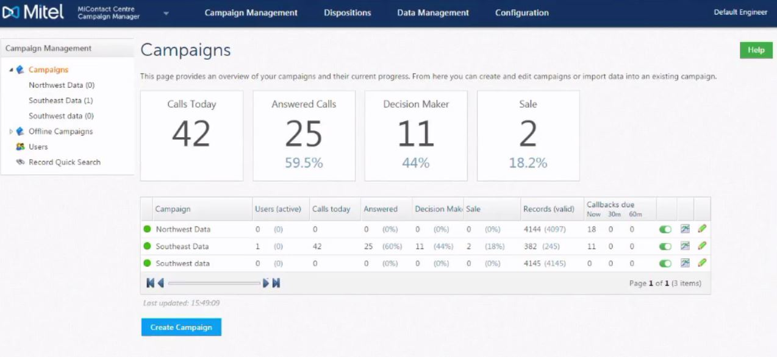Click the Southwest data campaign chart icon

tap(684, 263)
